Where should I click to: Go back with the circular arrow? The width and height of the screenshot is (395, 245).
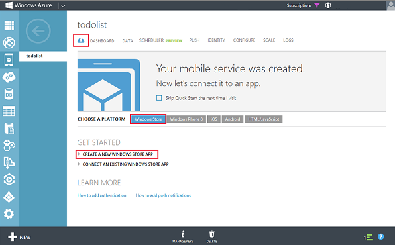pyautogui.click(x=38, y=31)
